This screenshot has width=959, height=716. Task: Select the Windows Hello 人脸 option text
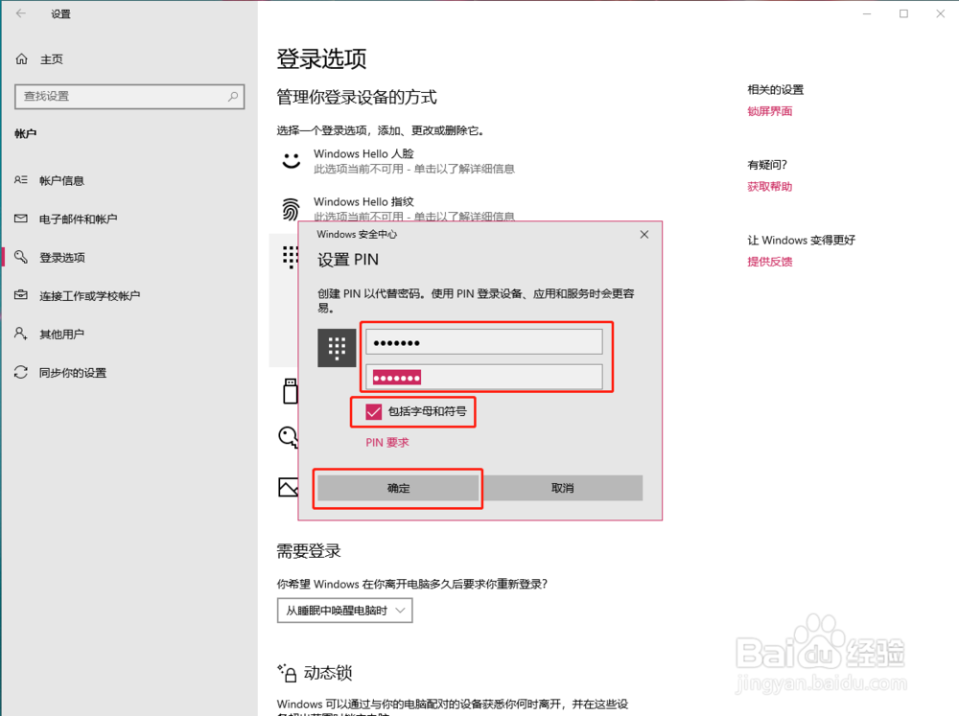363,153
